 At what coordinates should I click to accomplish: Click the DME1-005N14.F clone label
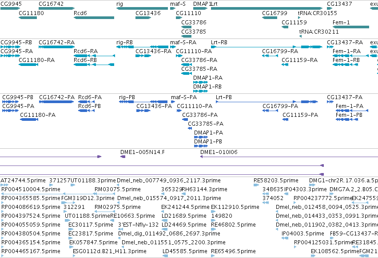pyautogui.click(x=143, y=152)
